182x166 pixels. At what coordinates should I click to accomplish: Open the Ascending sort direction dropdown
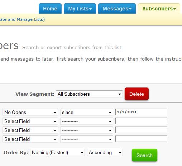tap(105, 152)
